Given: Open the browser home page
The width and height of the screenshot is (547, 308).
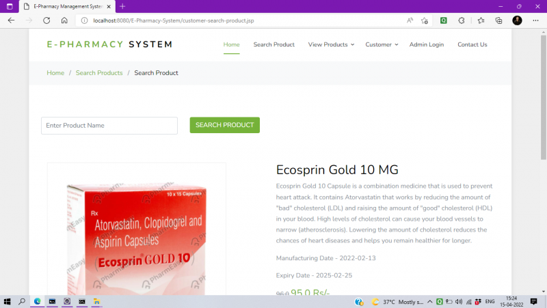Looking at the screenshot, I should coord(64,20).
